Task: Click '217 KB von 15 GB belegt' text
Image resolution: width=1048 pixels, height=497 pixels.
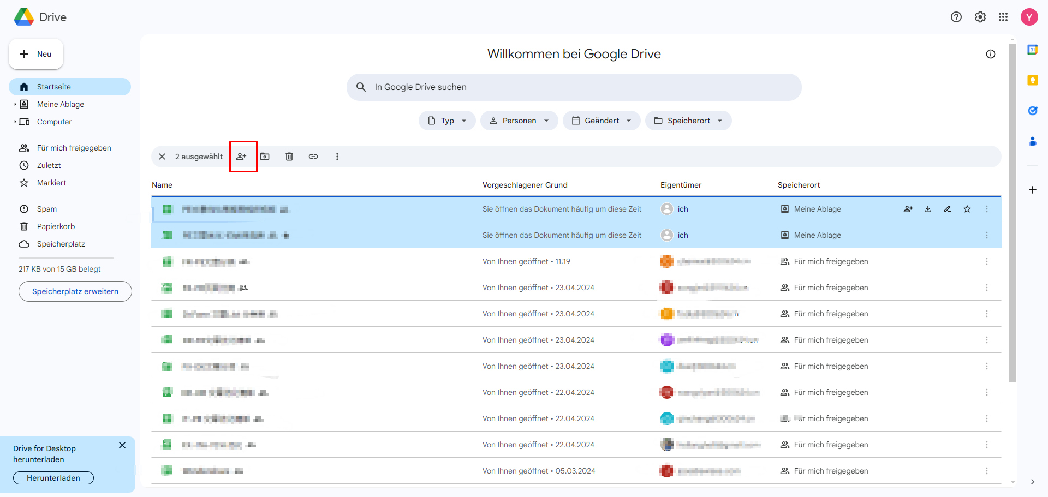Action: (x=59, y=269)
